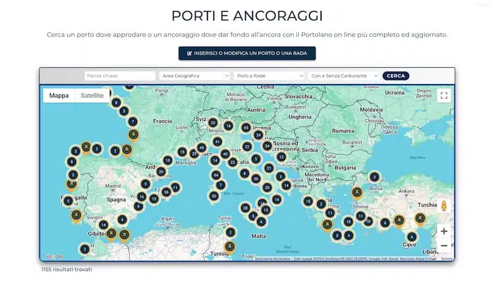Open cluster marker 65 near Slovenia

click(x=246, y=128)
